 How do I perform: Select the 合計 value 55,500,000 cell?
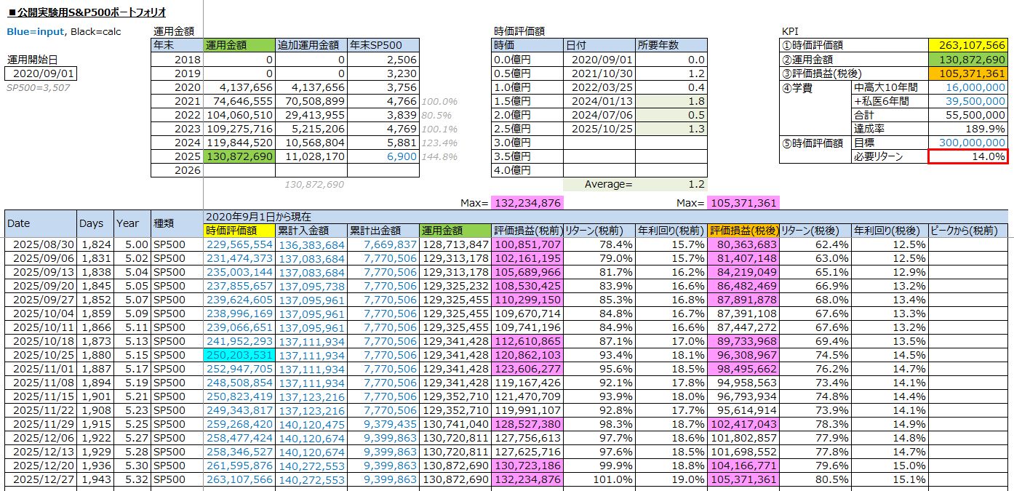tap(967, 115)
